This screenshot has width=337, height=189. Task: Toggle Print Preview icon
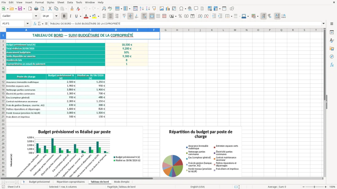coord(42,9)
